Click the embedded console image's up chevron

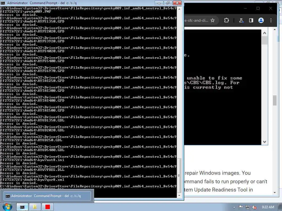(x=264, y=33)
